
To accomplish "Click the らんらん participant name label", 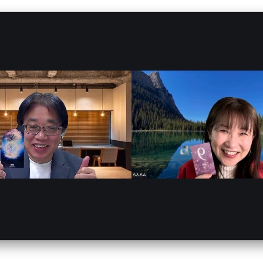I will pyautogui.click(x=139, y=175).
